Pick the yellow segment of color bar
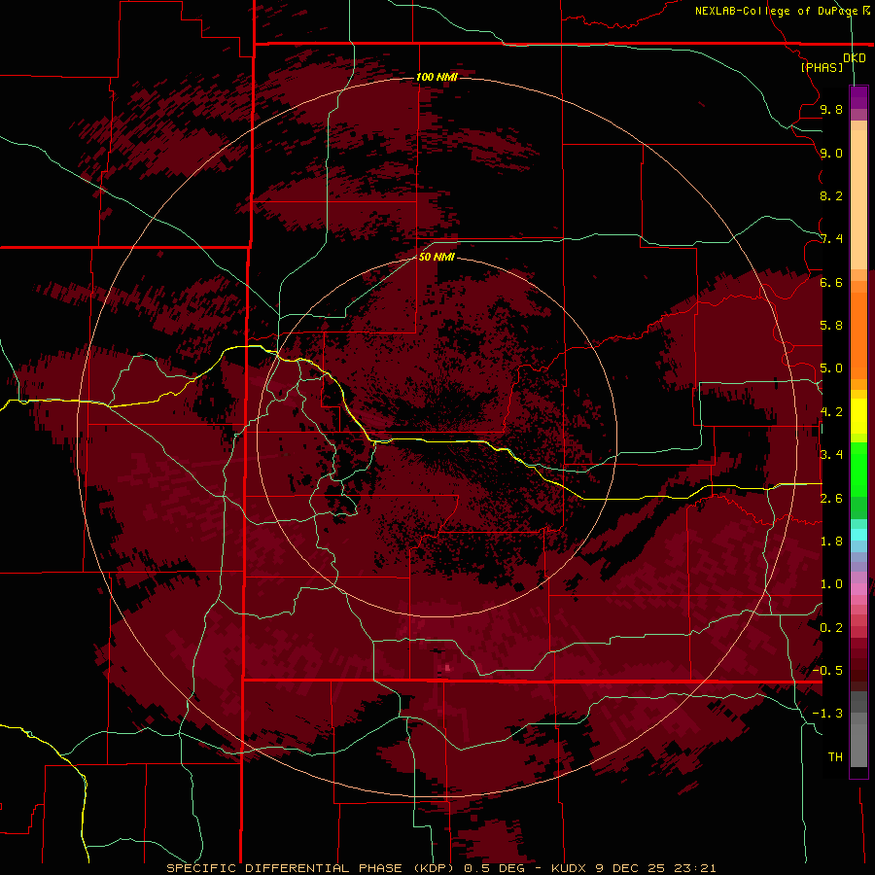875x875 pixels. 858,416
